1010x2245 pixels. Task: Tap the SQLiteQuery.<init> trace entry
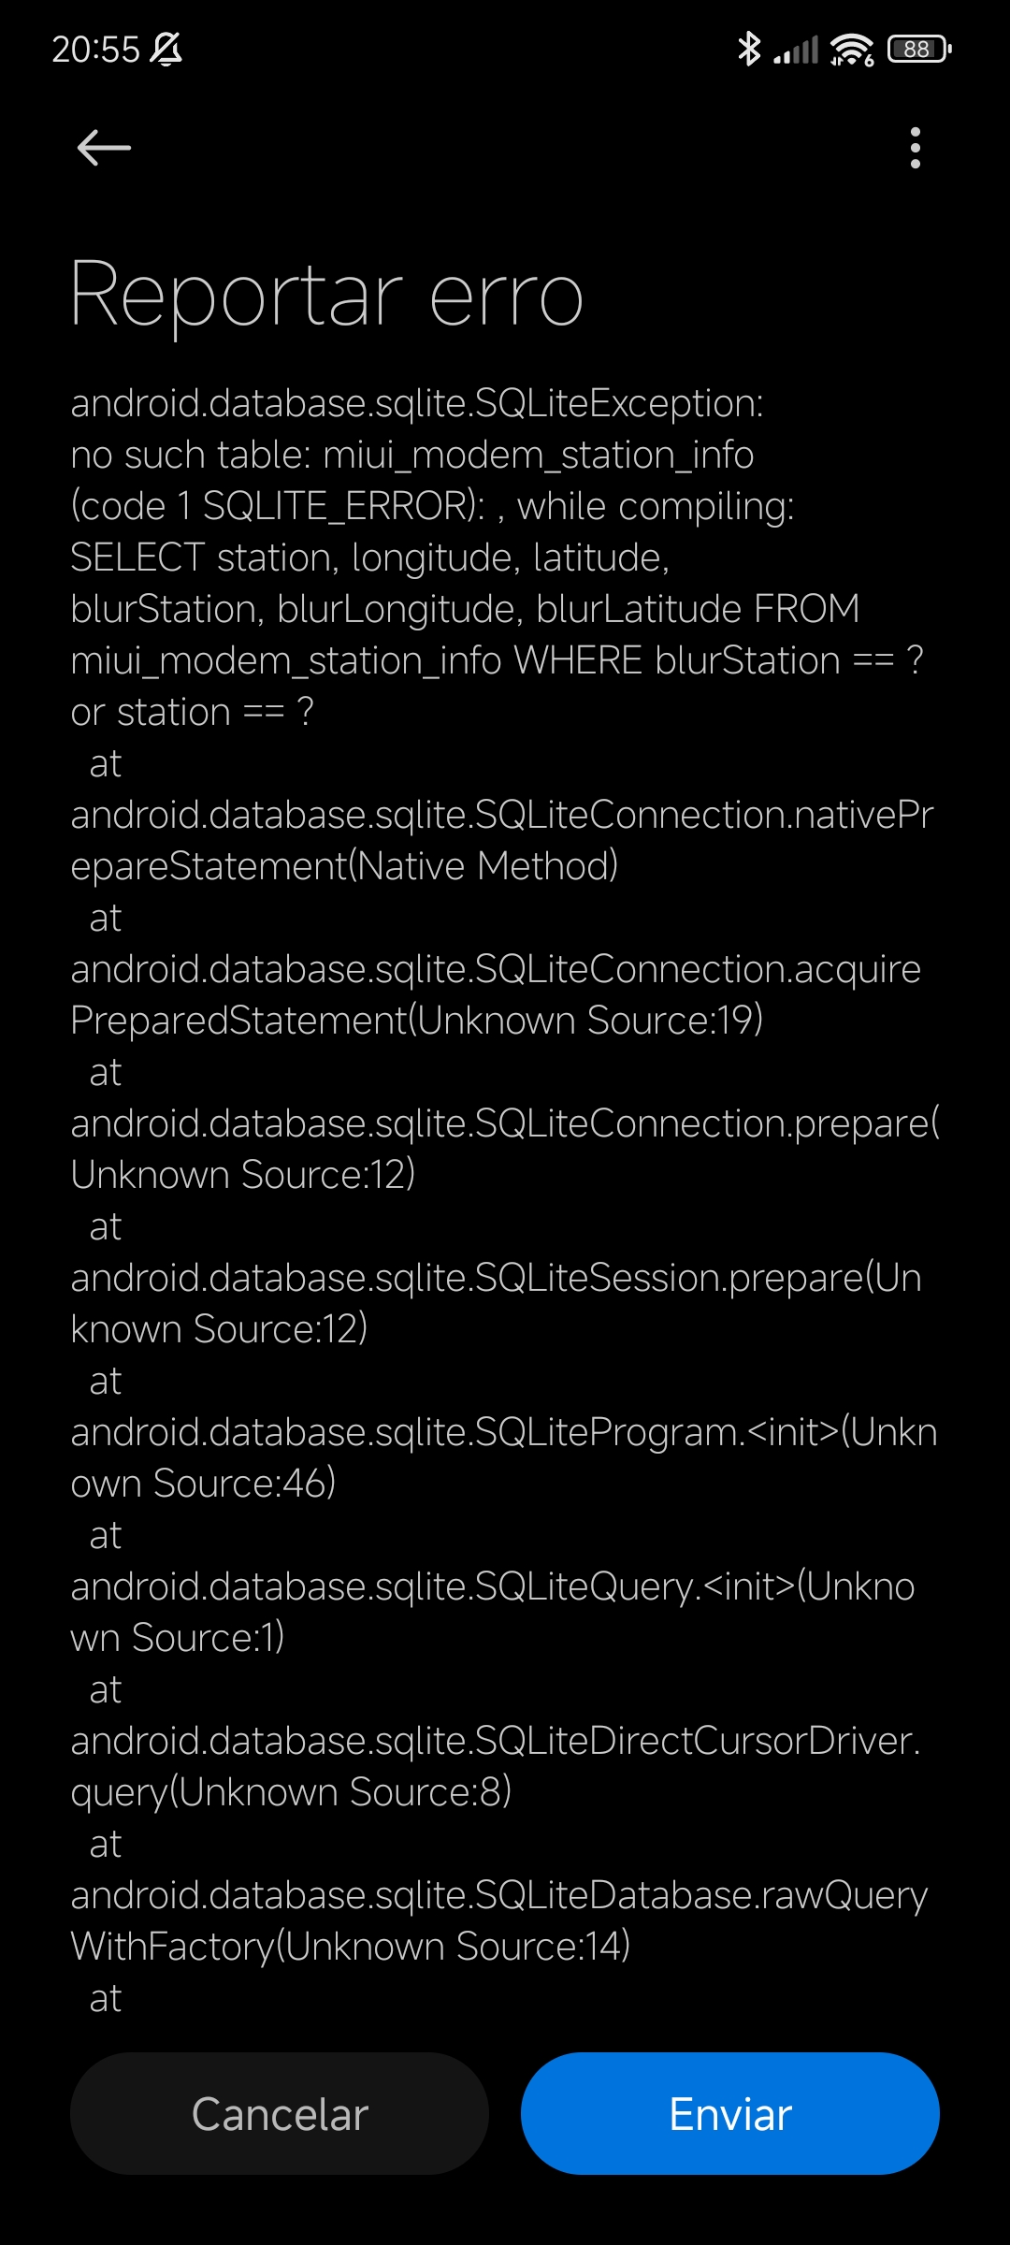click(493, 1612)
